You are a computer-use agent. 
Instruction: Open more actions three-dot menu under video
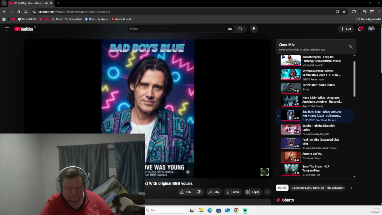click(267, 192)
